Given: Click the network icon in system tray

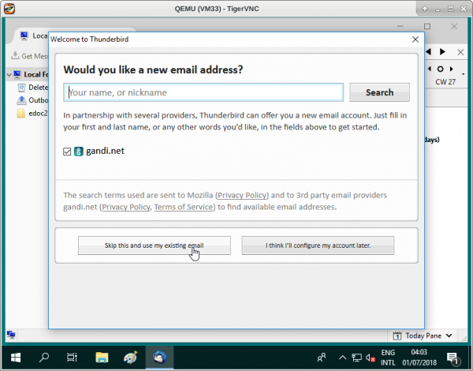Looking at the screenshot, I should coord(356,358).
